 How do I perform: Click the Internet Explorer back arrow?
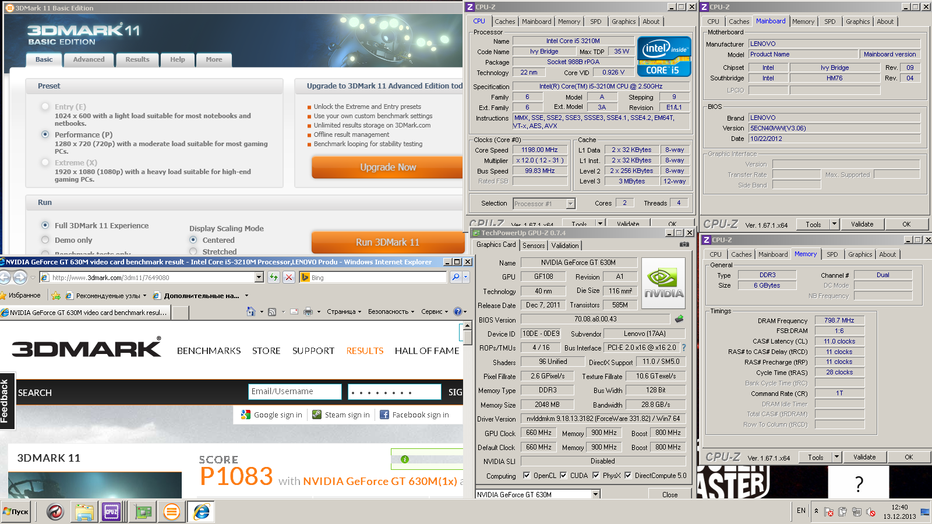(x=4, y=277)
